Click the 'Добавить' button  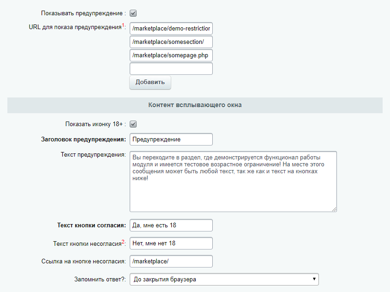click(150, 82)
